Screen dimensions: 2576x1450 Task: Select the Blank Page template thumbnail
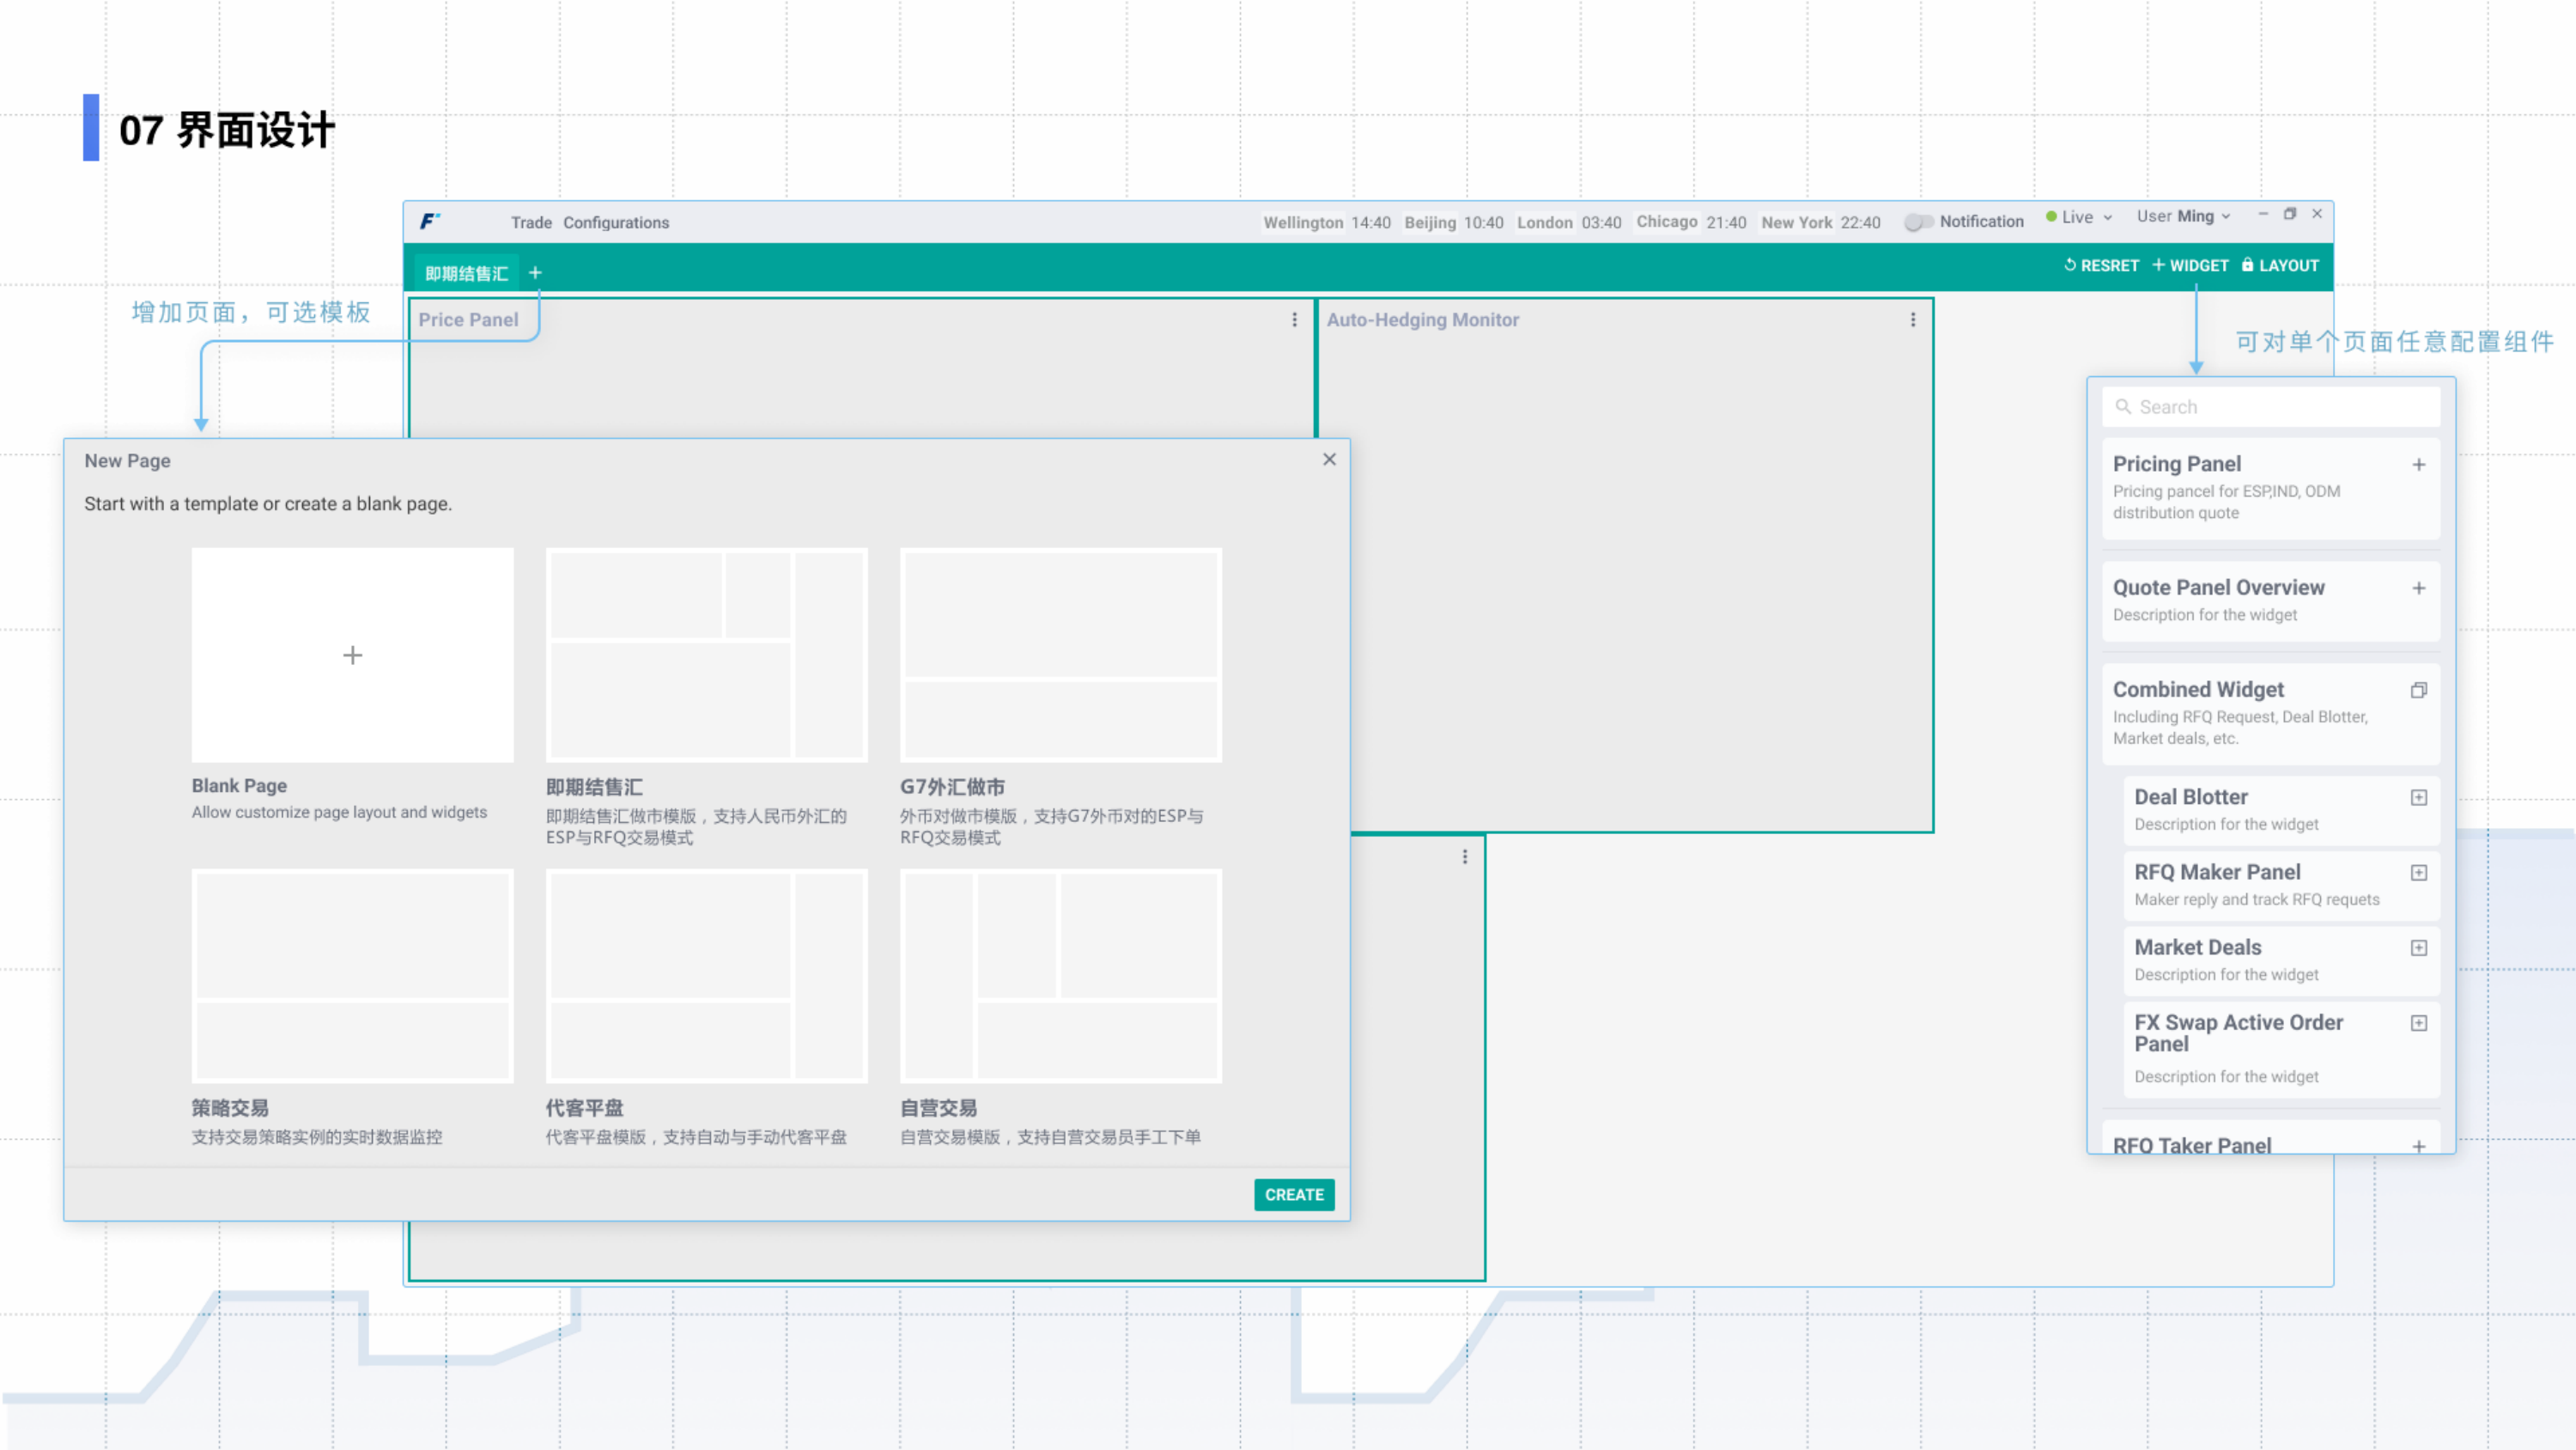[352, 655]
